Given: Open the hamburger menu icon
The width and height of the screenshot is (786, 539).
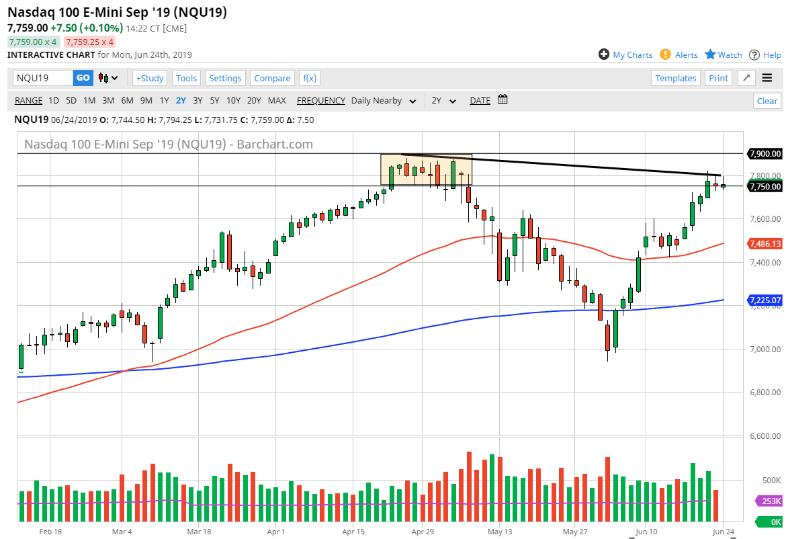Looking at the screenshot, I should coord(767,77).
